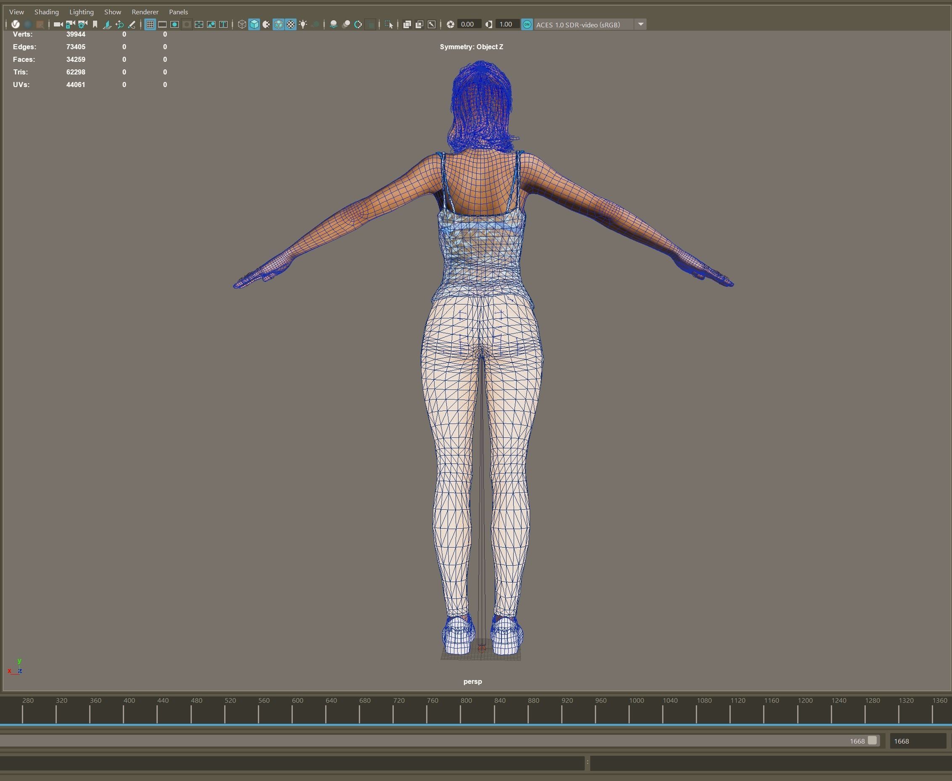
Task: Toggle Smooth Shade All display mode
Action: pyautogui.click(x=254, y=24)
